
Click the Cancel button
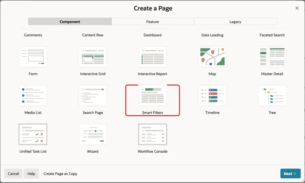(x=13, y=173)
